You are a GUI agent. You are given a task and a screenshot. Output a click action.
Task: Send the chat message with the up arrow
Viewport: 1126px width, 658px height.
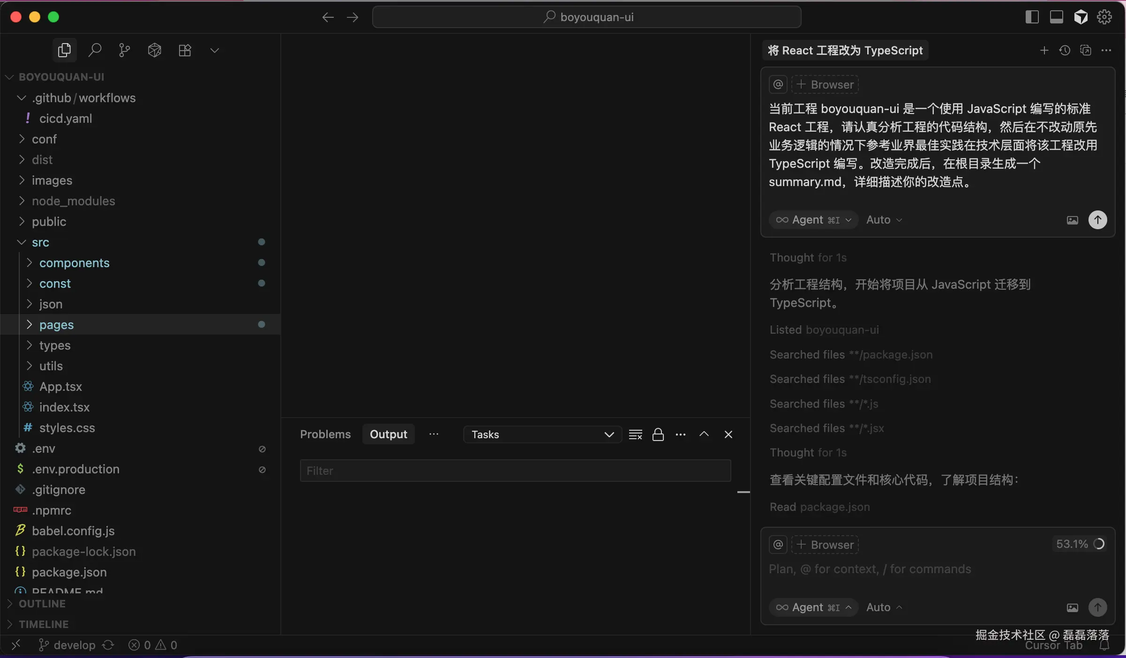(1098, 608)
